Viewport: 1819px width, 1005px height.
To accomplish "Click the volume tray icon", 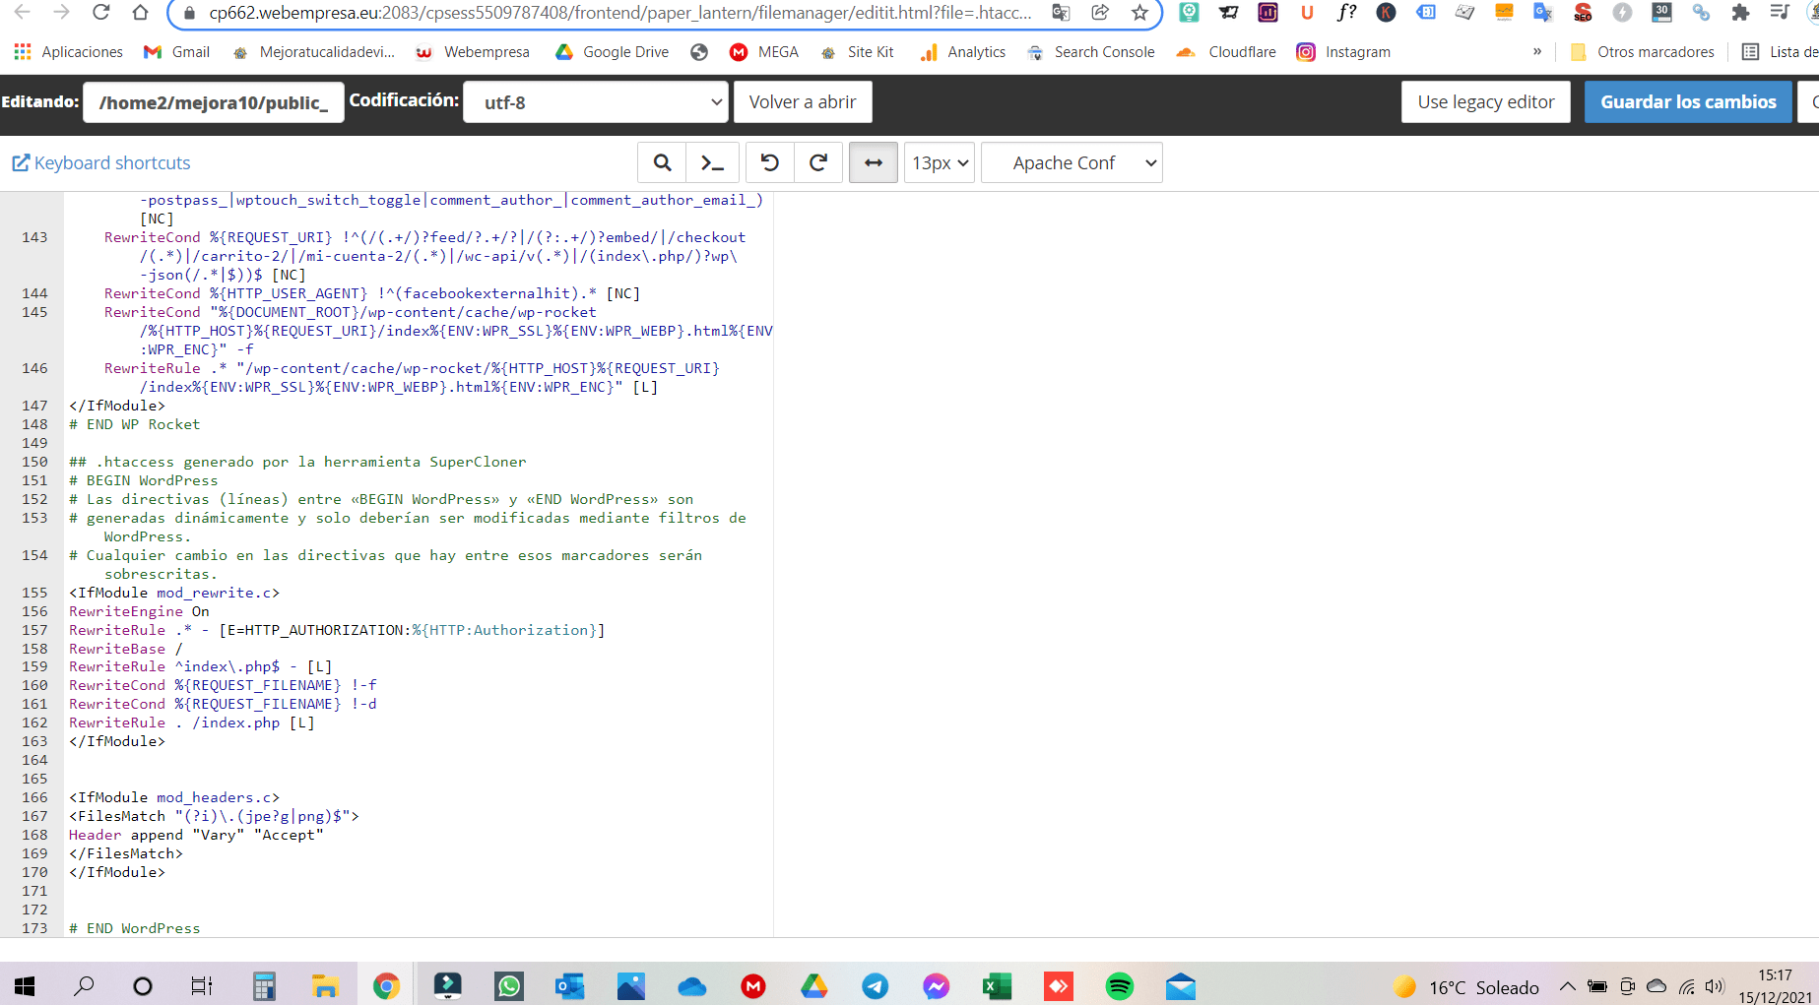I will [1715, 986].
